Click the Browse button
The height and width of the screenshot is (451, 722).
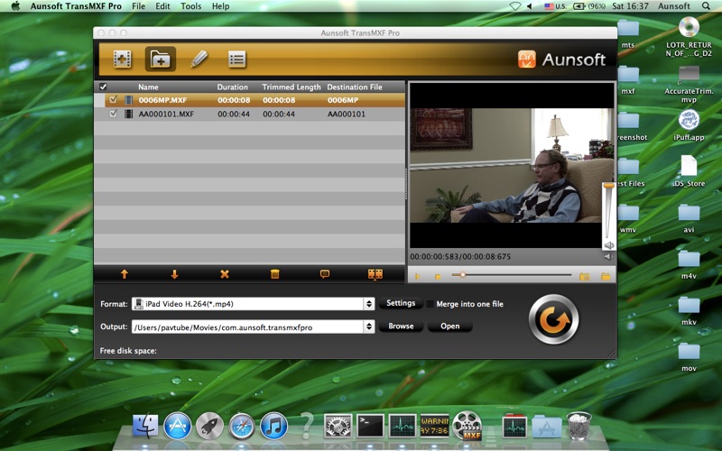pos(401,327)
